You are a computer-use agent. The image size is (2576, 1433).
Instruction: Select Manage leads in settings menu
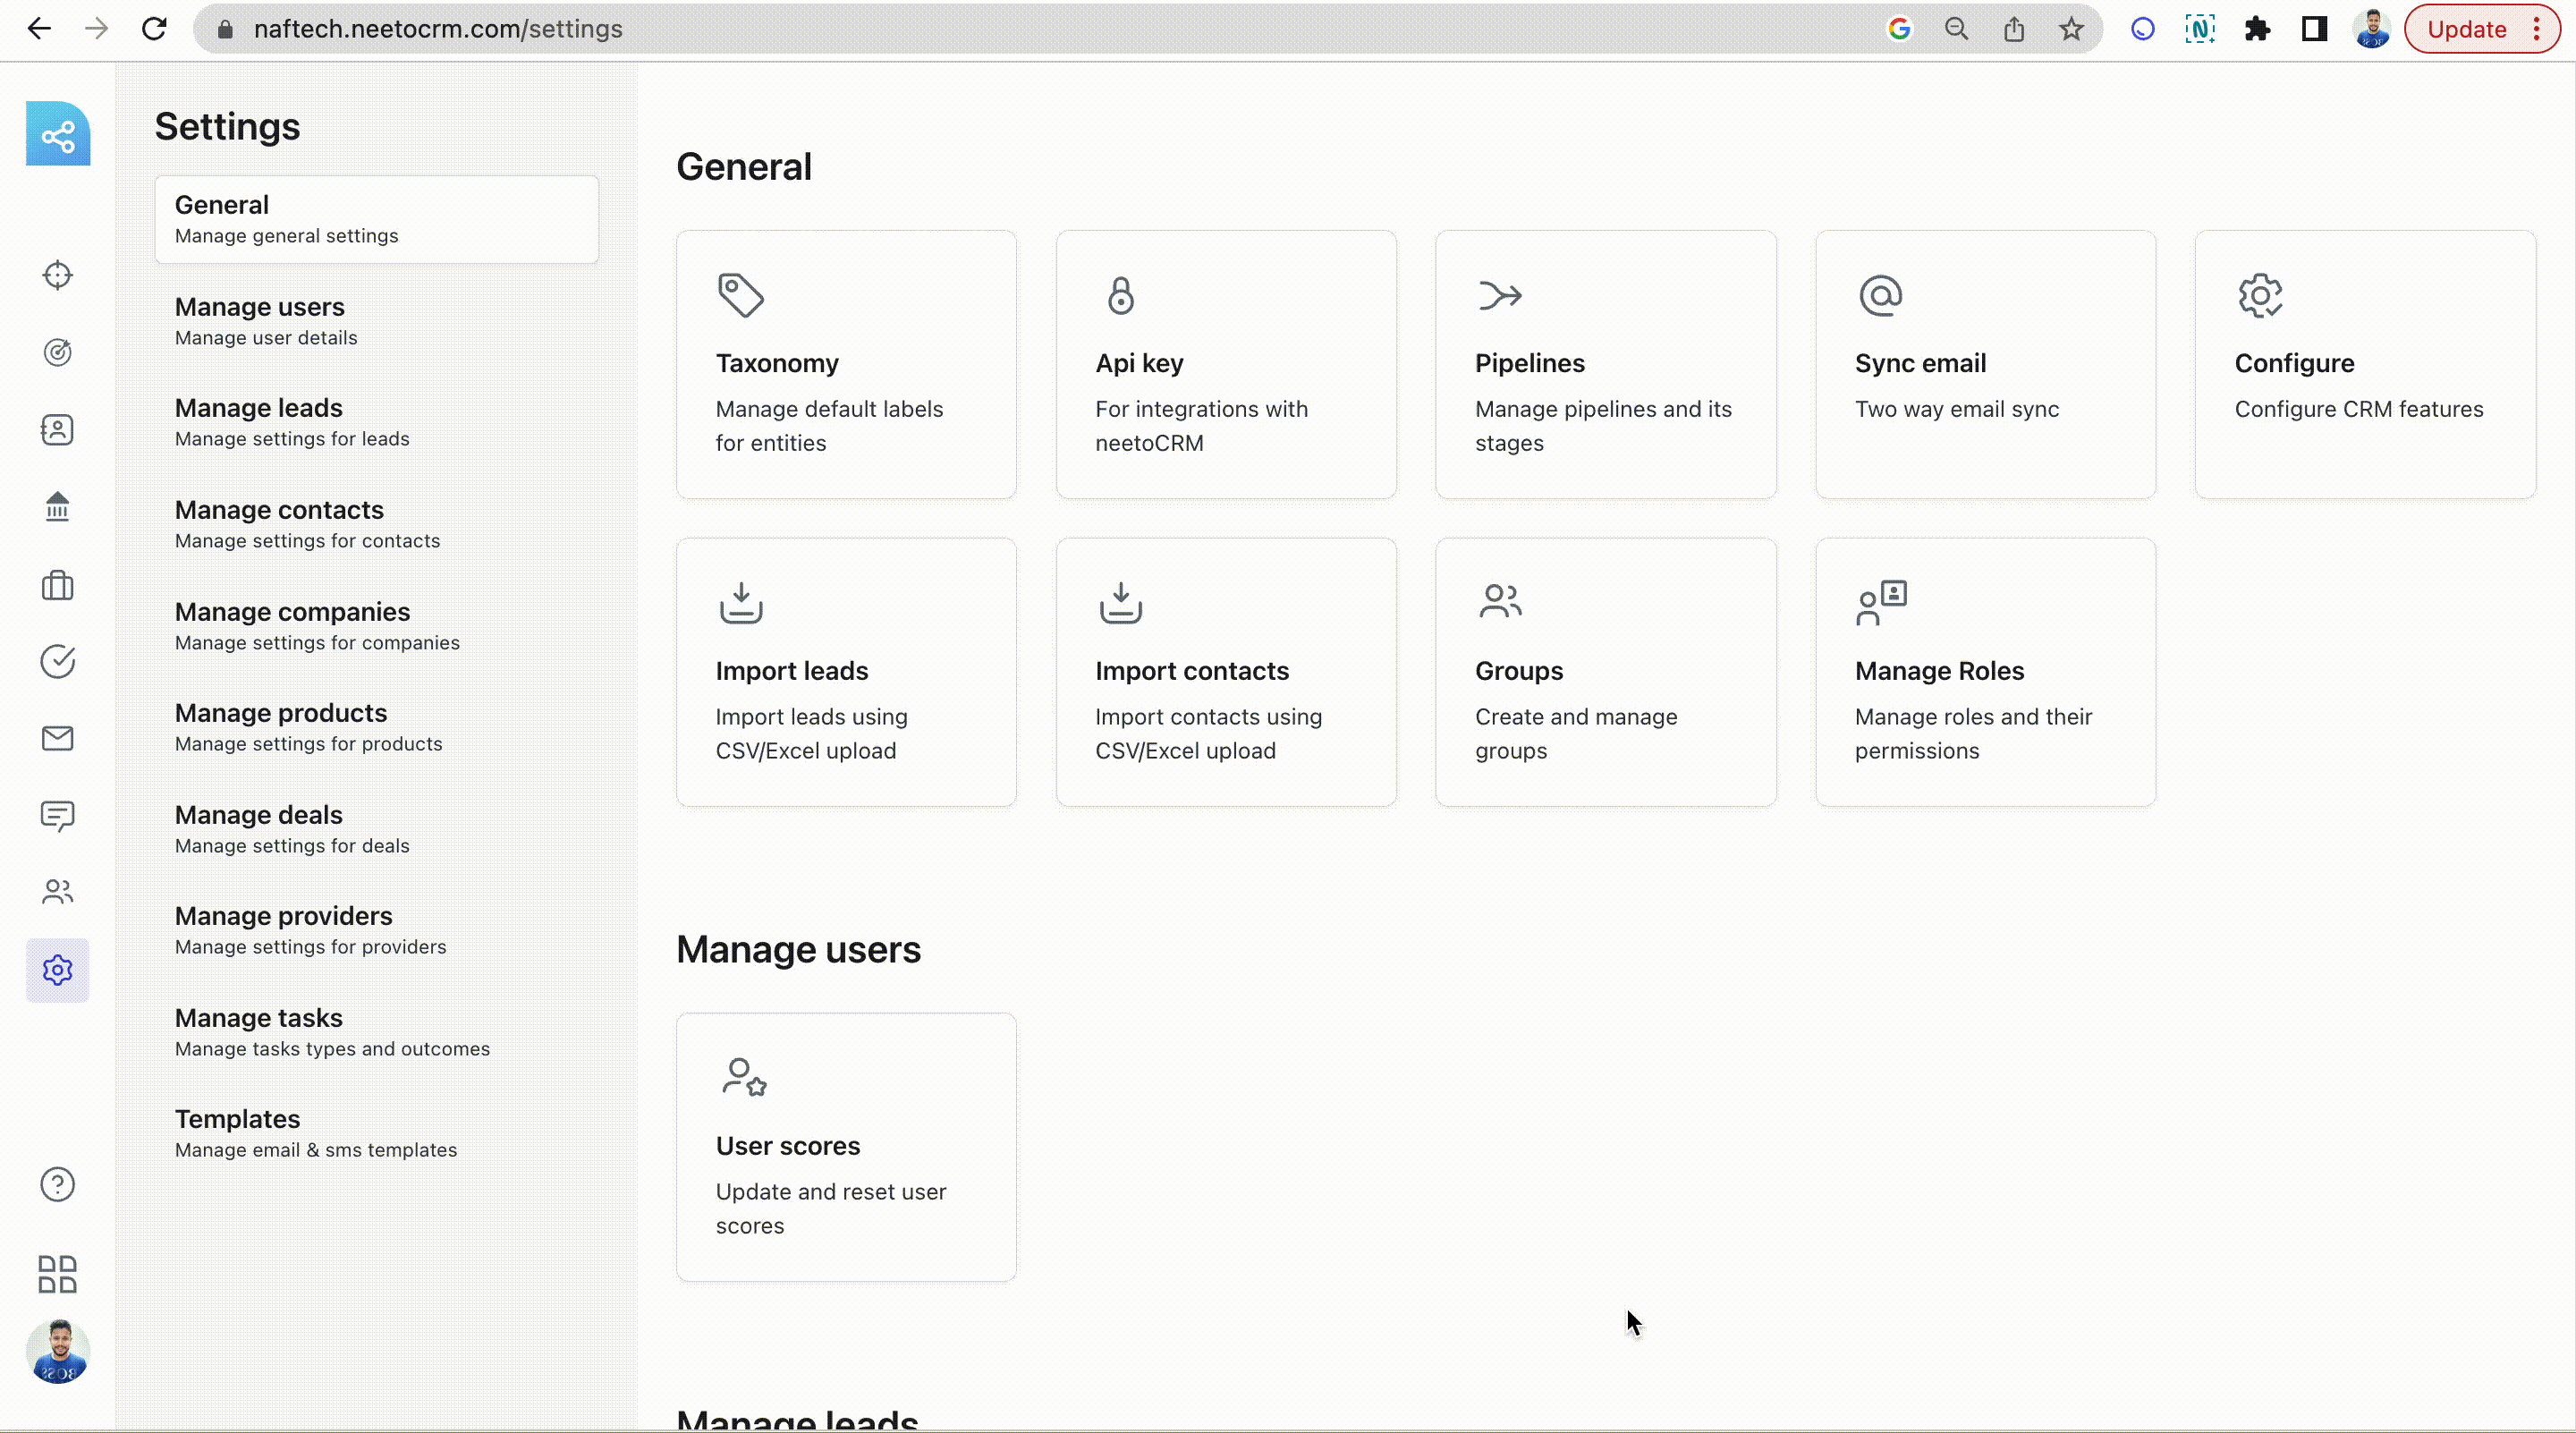coord(377,423)
